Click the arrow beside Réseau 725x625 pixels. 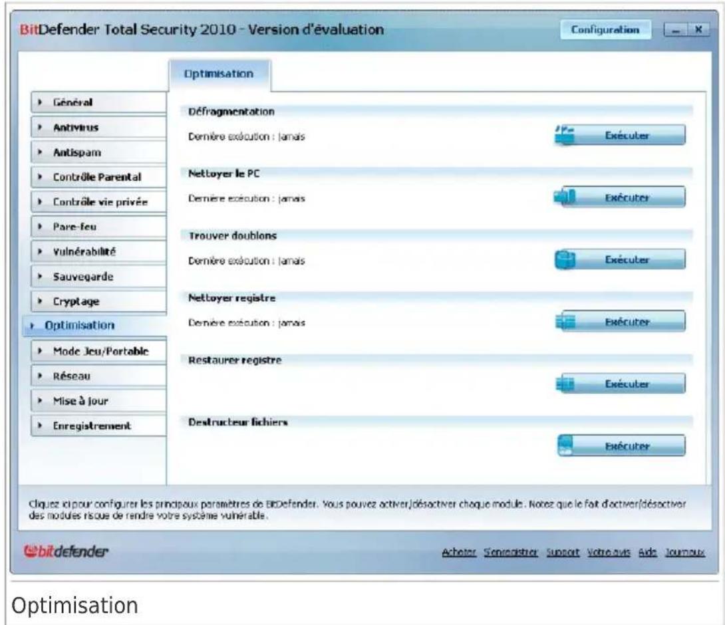40,376
